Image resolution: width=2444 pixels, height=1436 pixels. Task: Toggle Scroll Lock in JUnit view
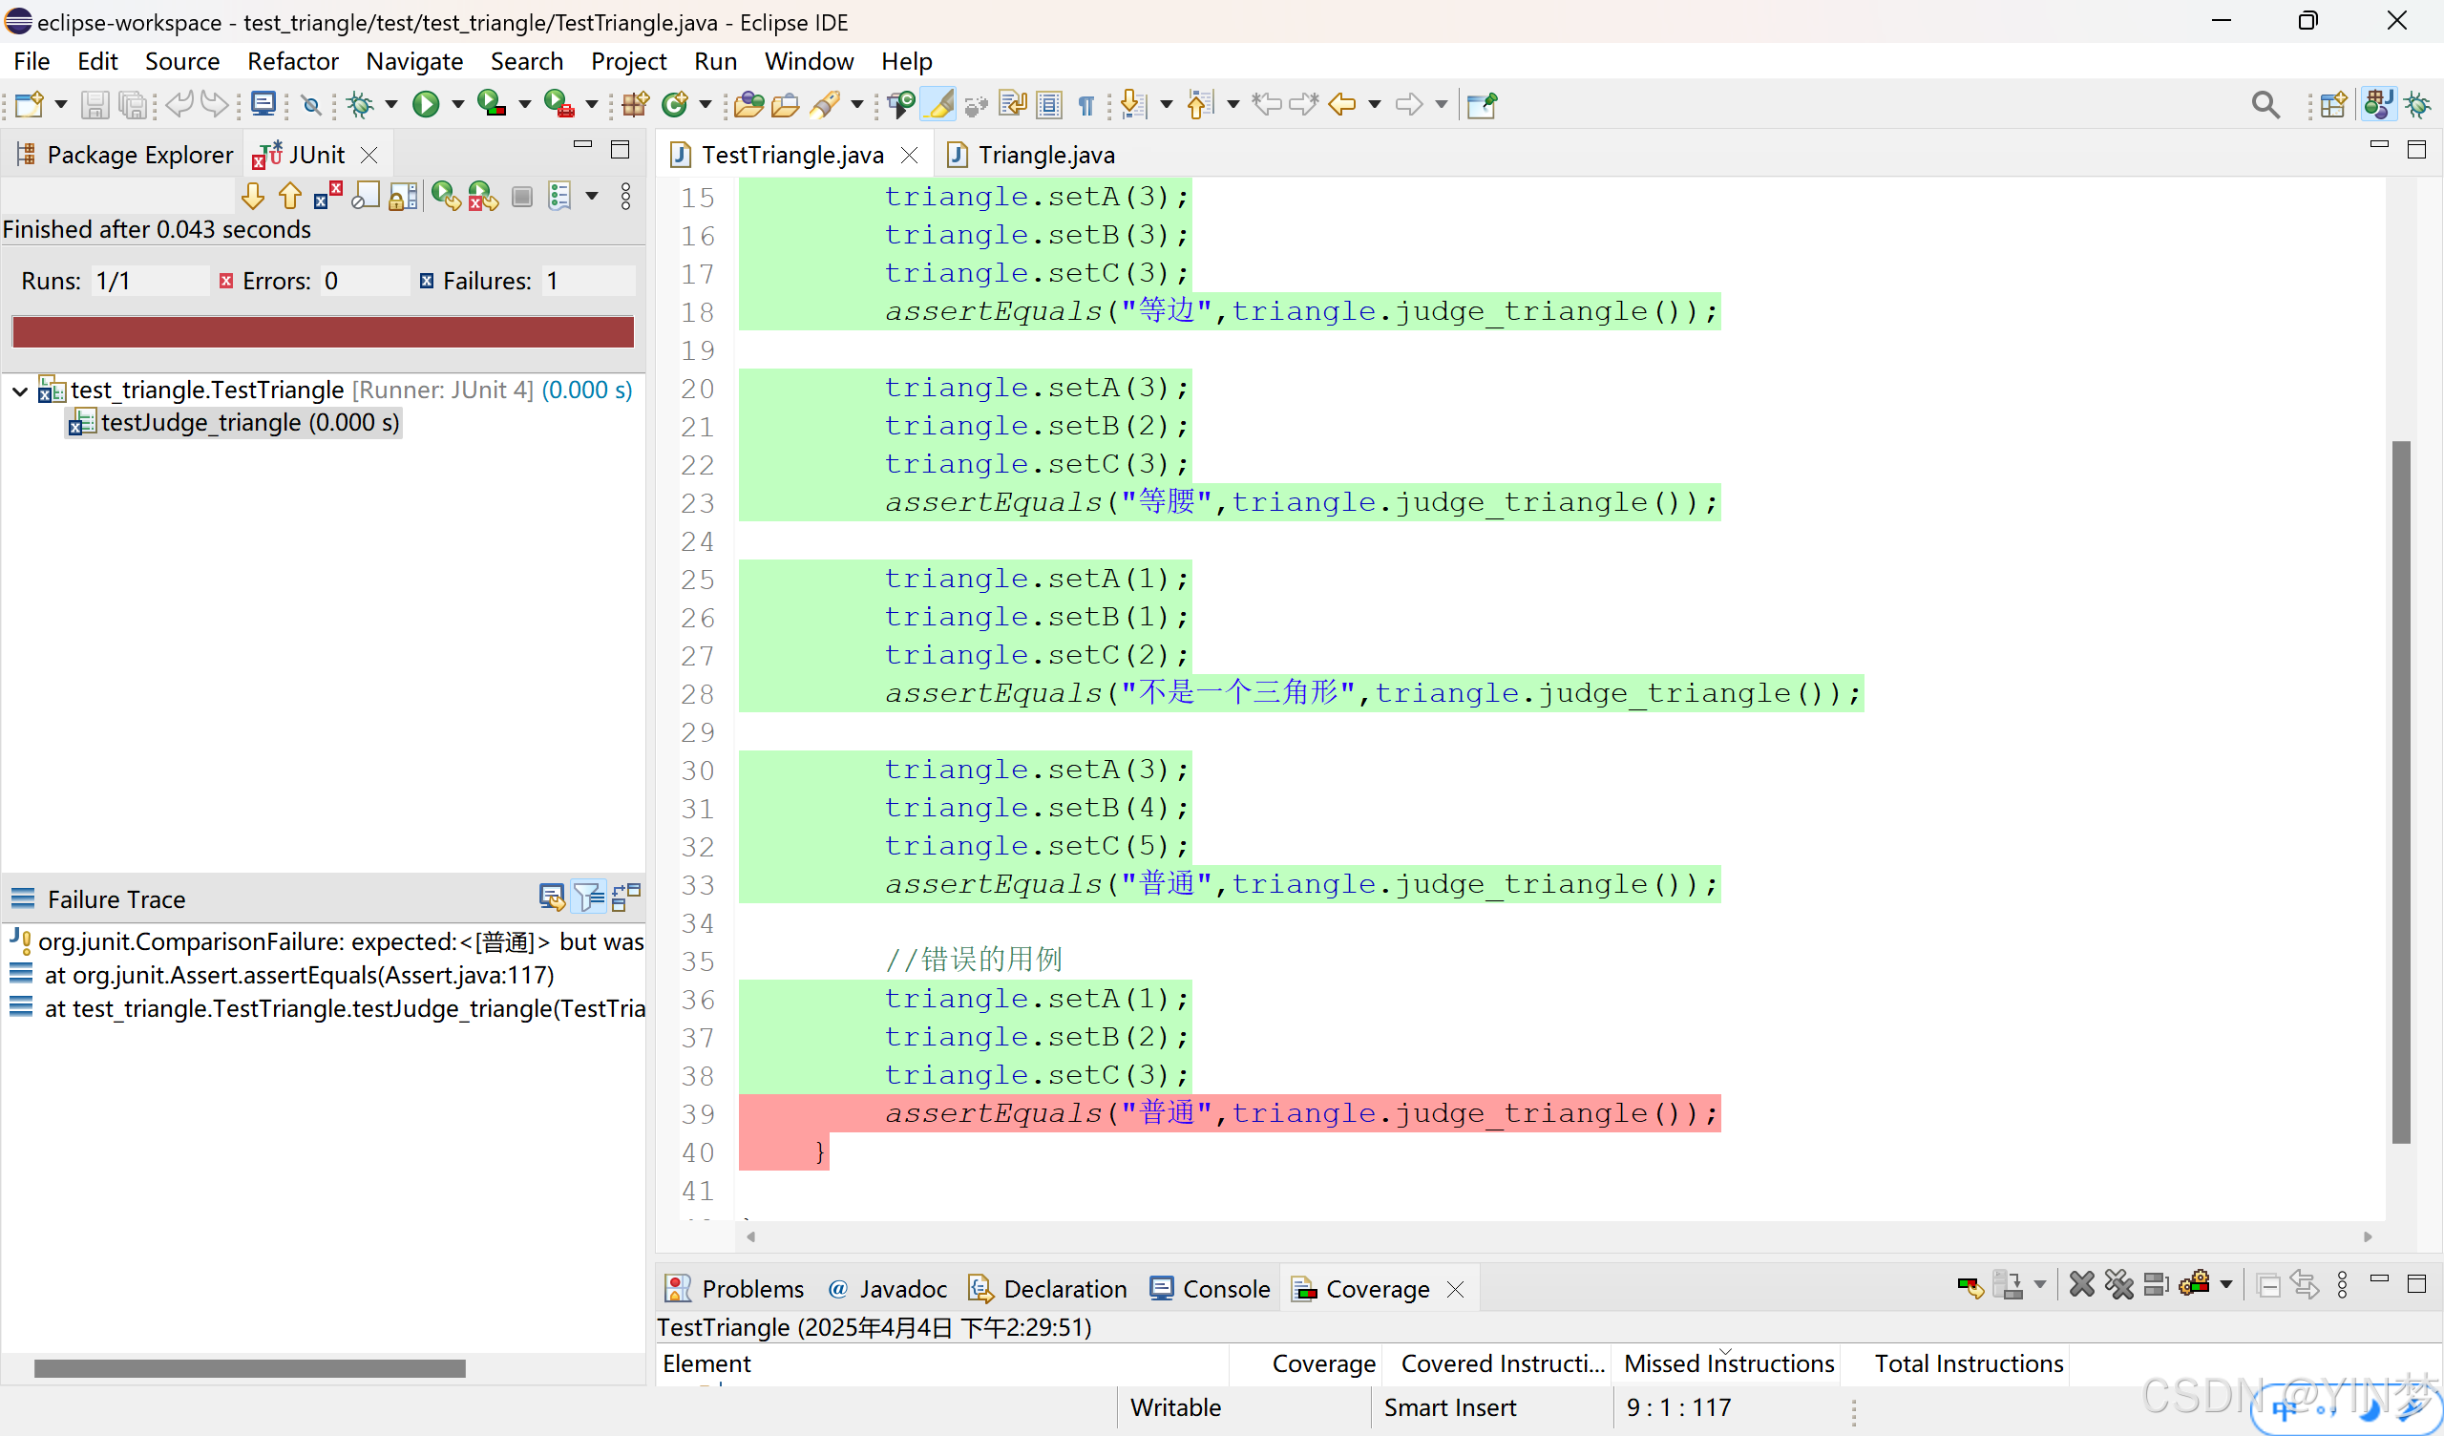click(x=403, y=197)
